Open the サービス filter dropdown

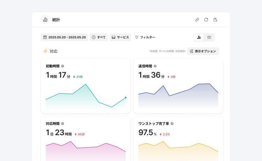point(120,37)
